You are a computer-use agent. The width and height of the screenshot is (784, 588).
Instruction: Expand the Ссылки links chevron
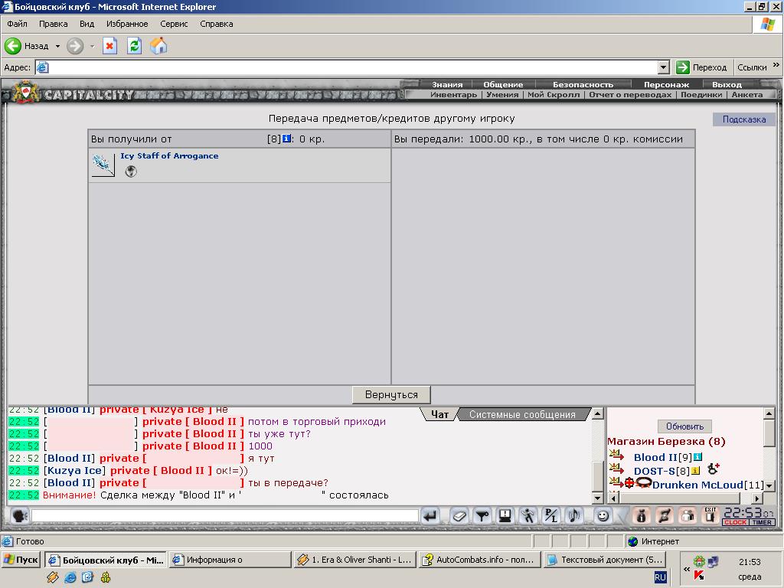click(x=776, y=65)
